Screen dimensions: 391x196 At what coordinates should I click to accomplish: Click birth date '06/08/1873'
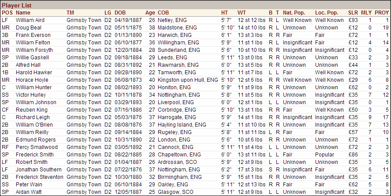128,80
